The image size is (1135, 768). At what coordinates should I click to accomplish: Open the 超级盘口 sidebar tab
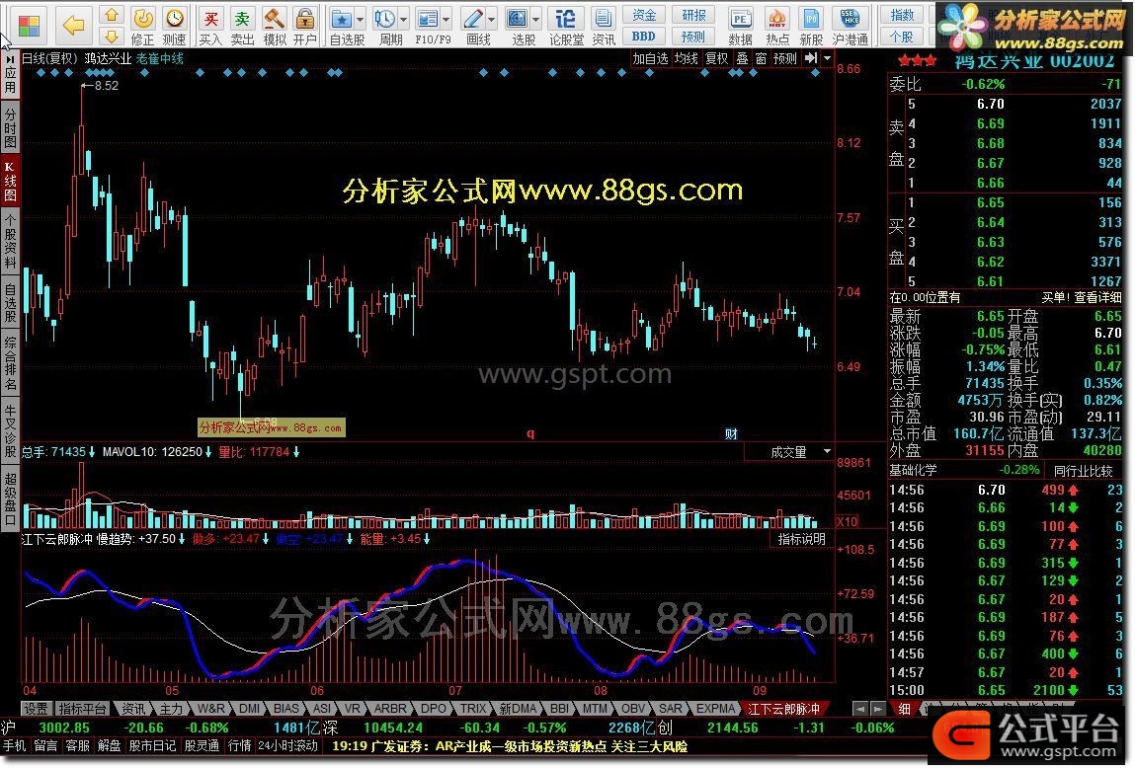point(10,499)
